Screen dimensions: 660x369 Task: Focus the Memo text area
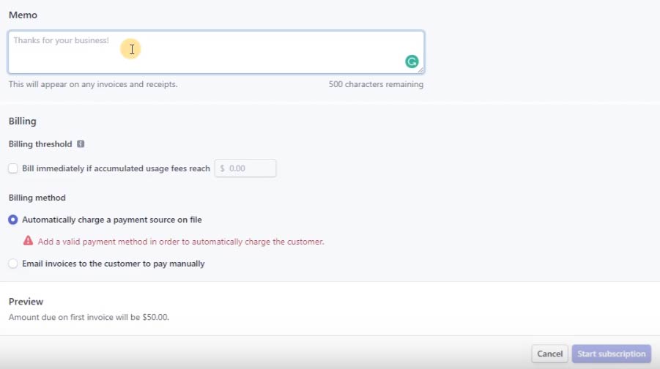click(216, 52)
